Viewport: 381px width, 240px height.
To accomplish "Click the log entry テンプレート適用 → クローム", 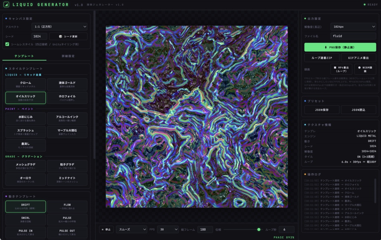I will [x=329, y=193].
